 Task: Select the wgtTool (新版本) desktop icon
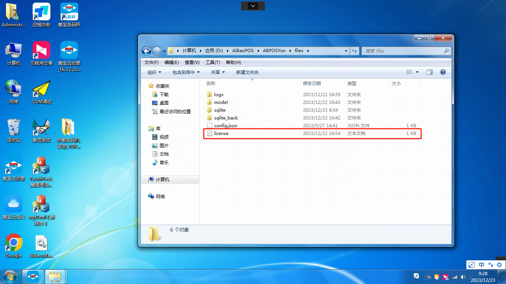point(41,210)
